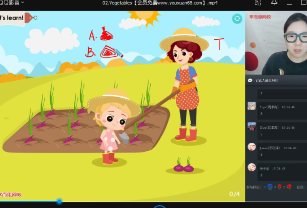The width and height of the screenshot is (307, 208).
Task: Click the blue flower icon
Action: [270, 187]
